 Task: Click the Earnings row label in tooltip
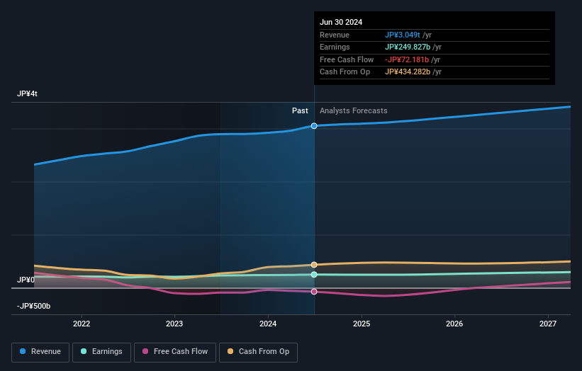click(335, 47)
